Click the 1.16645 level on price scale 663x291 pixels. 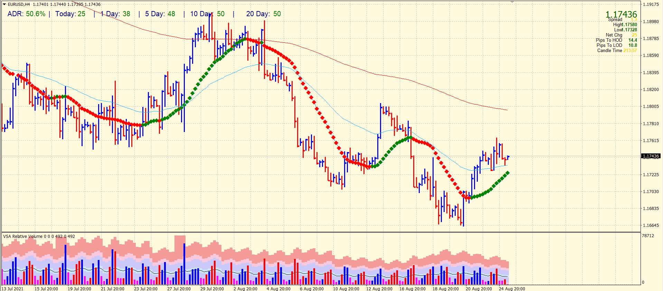651,225
